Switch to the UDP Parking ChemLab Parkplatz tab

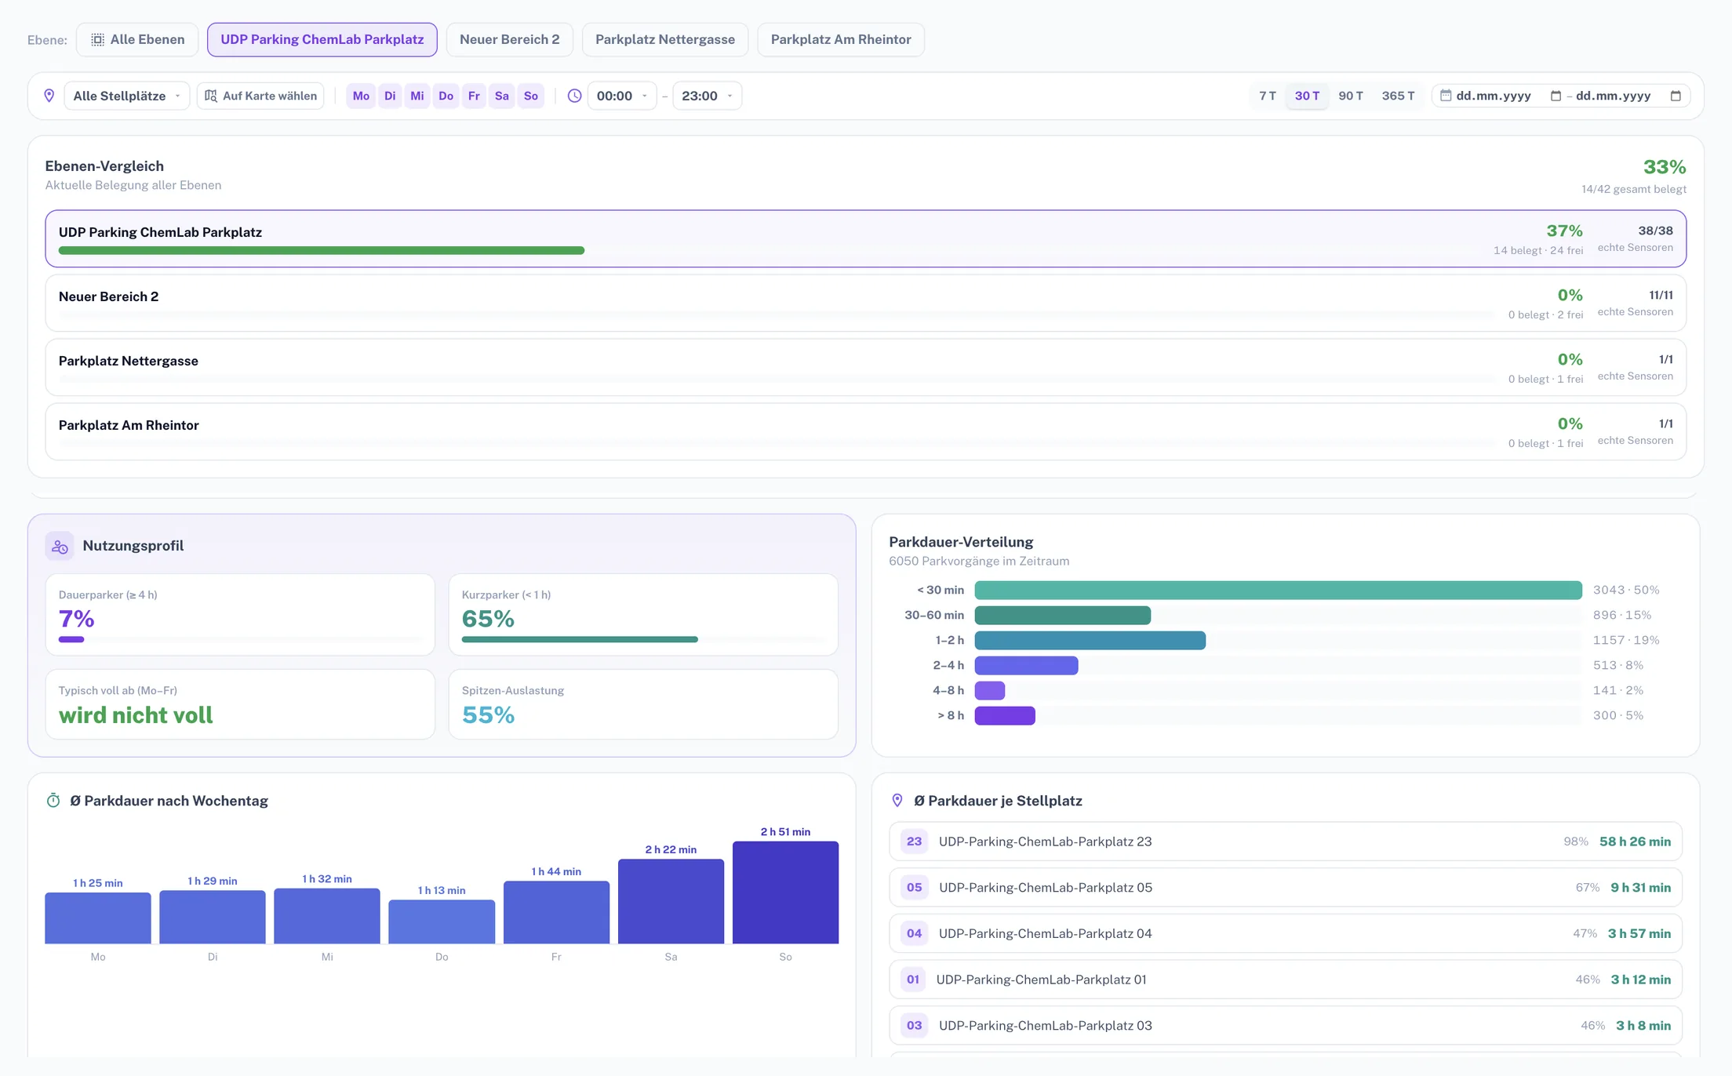coord(322,39)
